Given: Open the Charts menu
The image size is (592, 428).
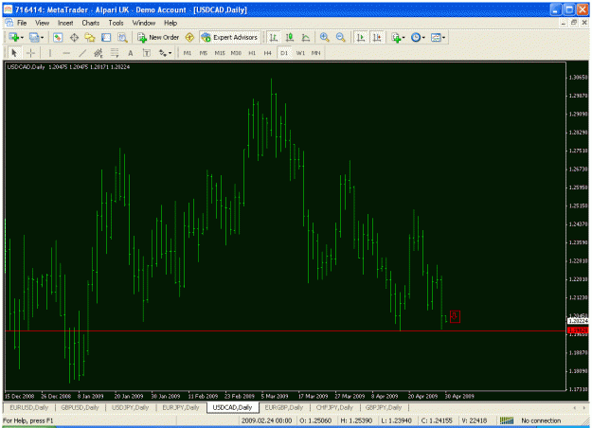Looking at the screenshot, I should (91, 23).
